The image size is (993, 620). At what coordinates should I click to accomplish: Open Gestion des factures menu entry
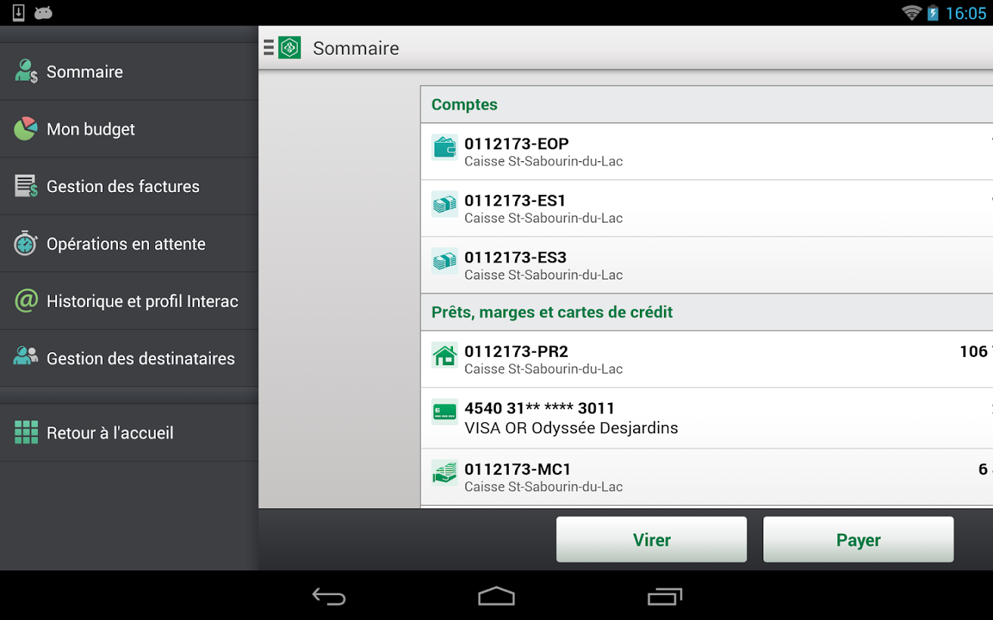click(x=129, y=186)
